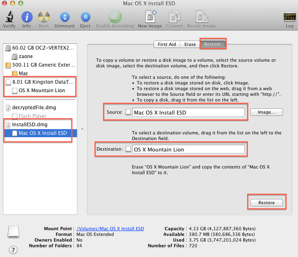
Task: Click the Number of Files value 720
Action: [x=193, y=246]
